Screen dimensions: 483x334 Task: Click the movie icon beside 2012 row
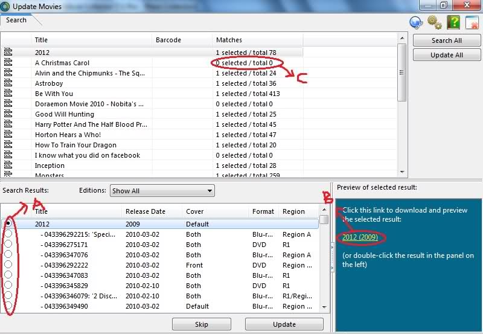pos(8,52)
